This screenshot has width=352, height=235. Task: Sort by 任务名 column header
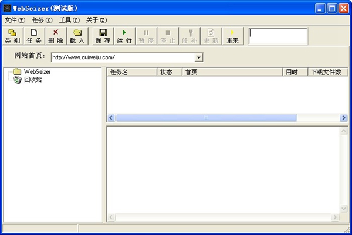point(131,72)
